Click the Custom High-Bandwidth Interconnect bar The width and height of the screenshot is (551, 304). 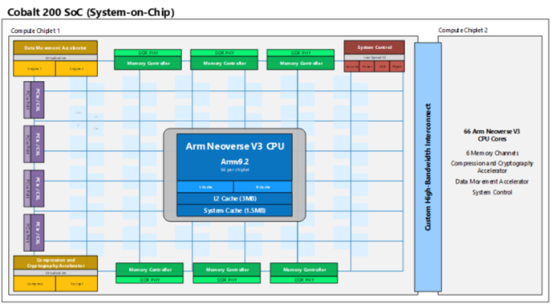(x=427, y=166)
